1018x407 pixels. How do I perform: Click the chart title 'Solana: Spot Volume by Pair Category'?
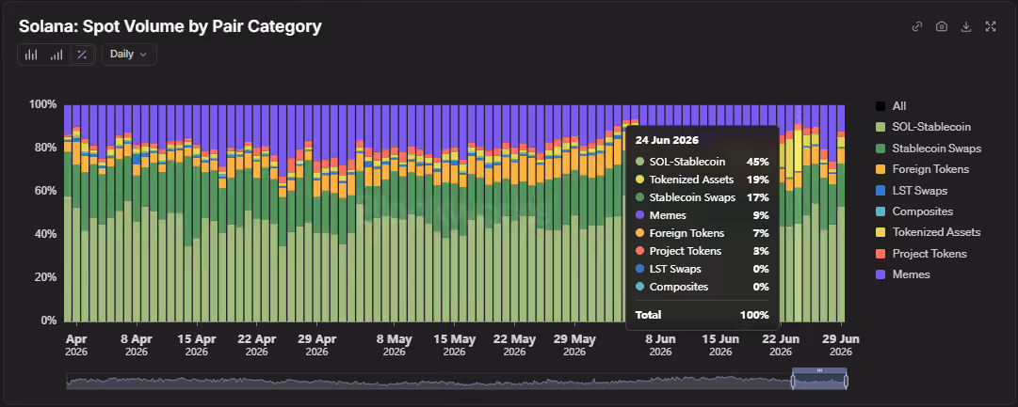(x=170, y=26)
